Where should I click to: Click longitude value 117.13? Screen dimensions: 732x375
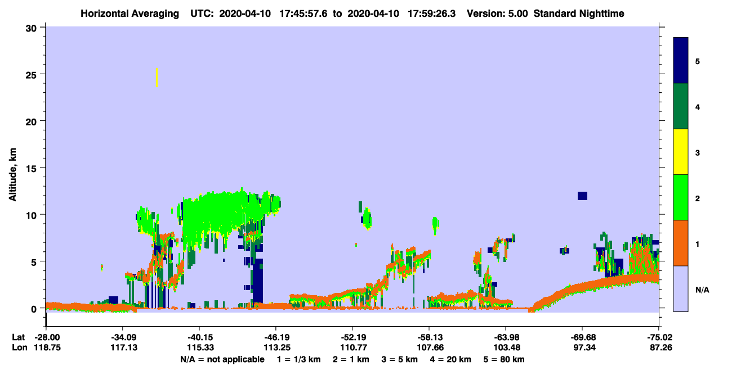point(122,348)
